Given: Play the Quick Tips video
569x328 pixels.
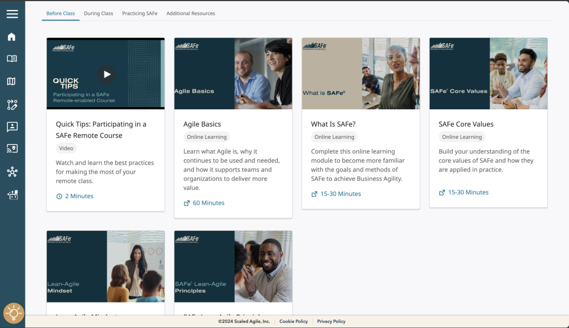Looking at the screenshot, I should tap(106, 73).
